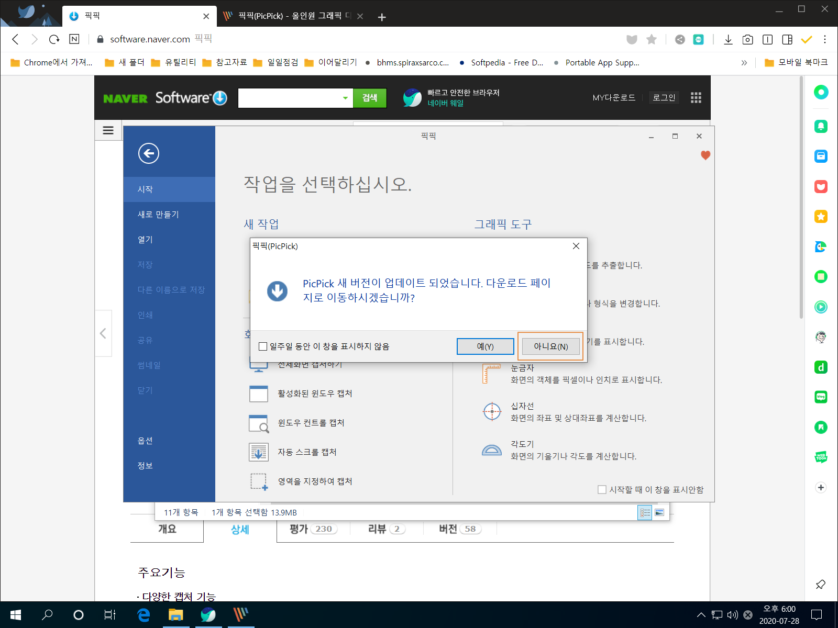This screenshot has width=838, height=628.
Task: Switch to details list view icon
Action: [x=645, y=513]
